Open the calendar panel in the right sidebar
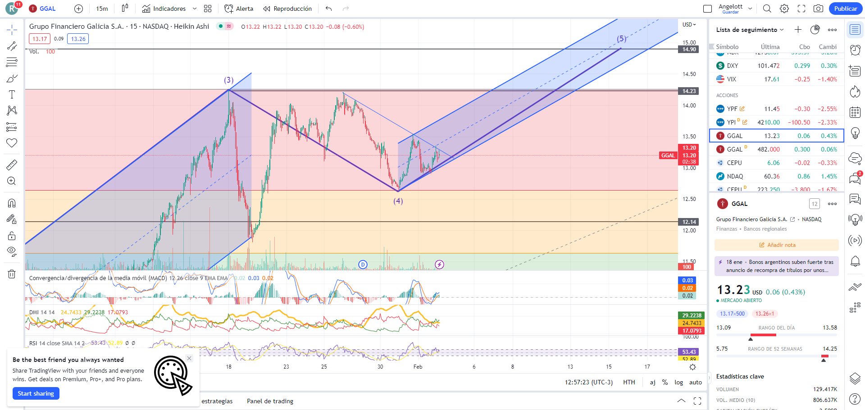 (x=855, y=112)
